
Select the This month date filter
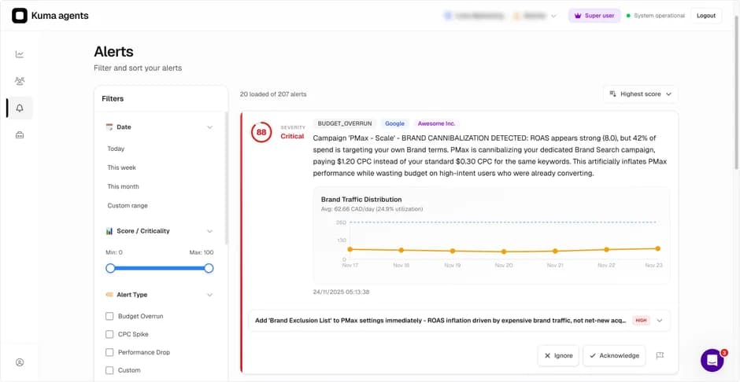(123, 186)
